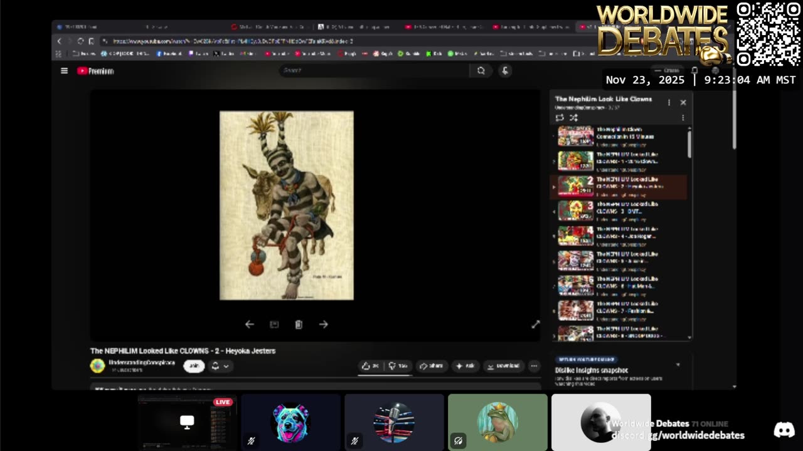Play the Looked Like CLOWNS part 4 thumbnail
This screenshot has height=451, width=803.
[576, 236]
